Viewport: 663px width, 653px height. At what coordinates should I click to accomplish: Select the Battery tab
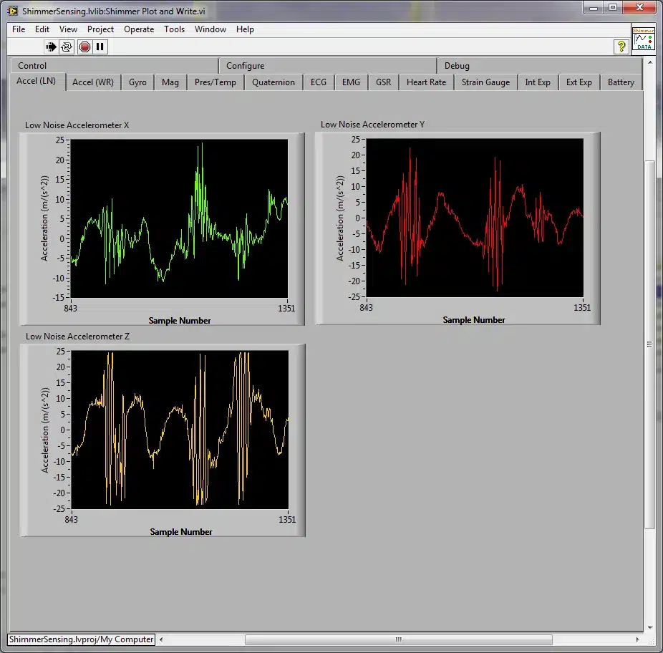[x=621, y=82]
